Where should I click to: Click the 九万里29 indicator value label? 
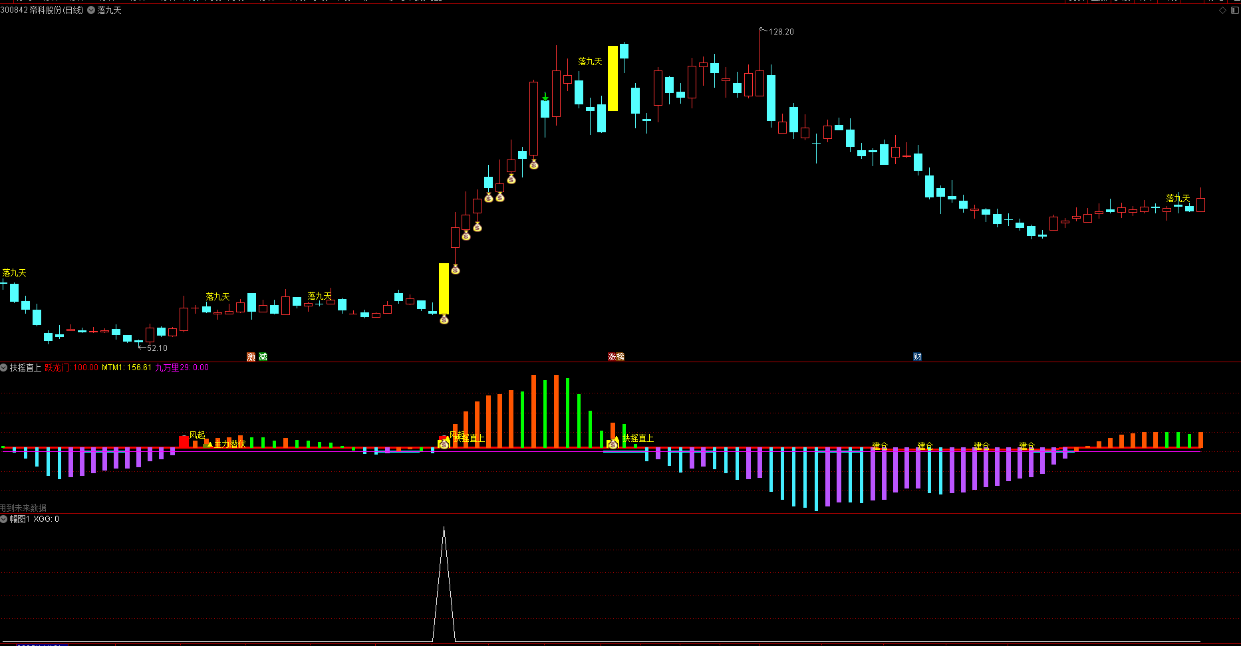182,368
